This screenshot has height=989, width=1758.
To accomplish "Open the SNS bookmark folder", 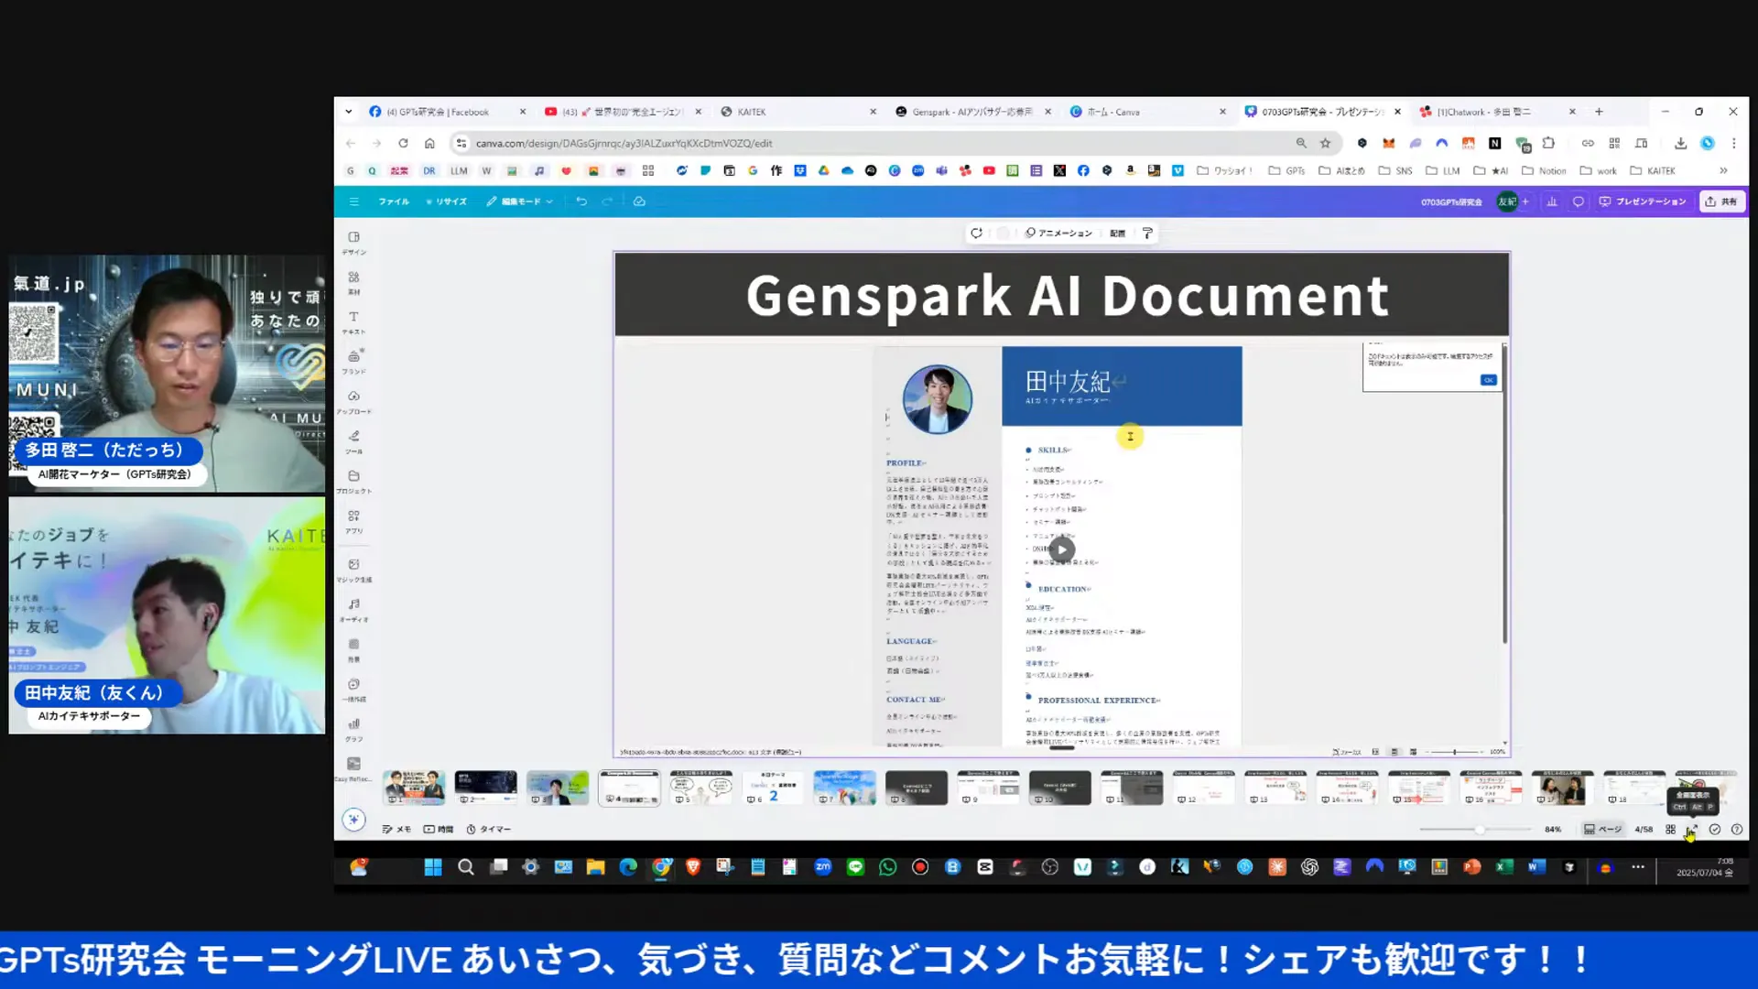I will [x=1395, y=170].
